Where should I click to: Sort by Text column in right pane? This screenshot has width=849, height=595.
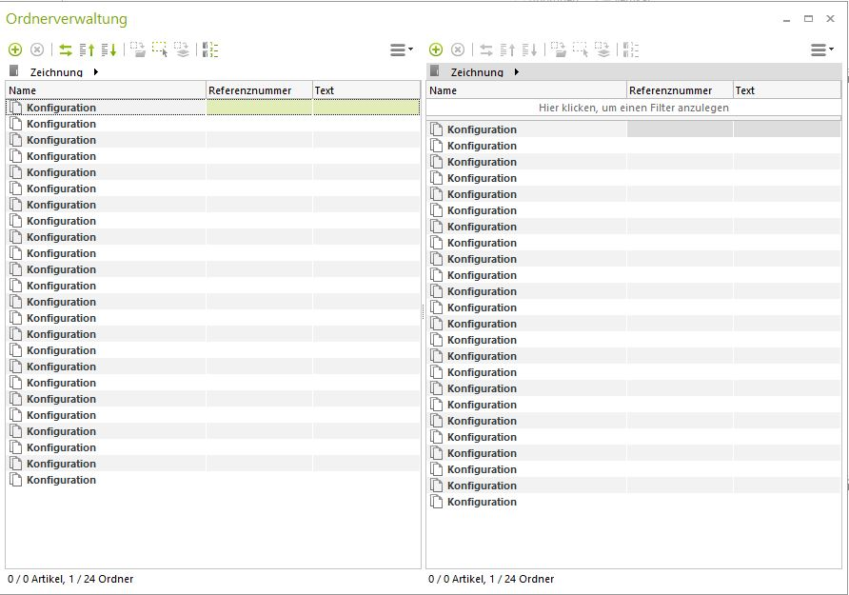(x=787, y=90)
